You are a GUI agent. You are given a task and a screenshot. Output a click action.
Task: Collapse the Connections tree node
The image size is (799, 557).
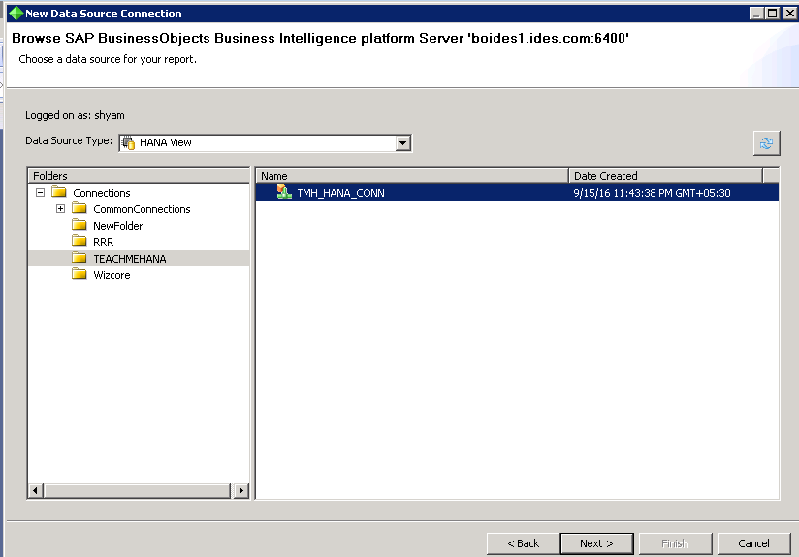pos(40,193)
